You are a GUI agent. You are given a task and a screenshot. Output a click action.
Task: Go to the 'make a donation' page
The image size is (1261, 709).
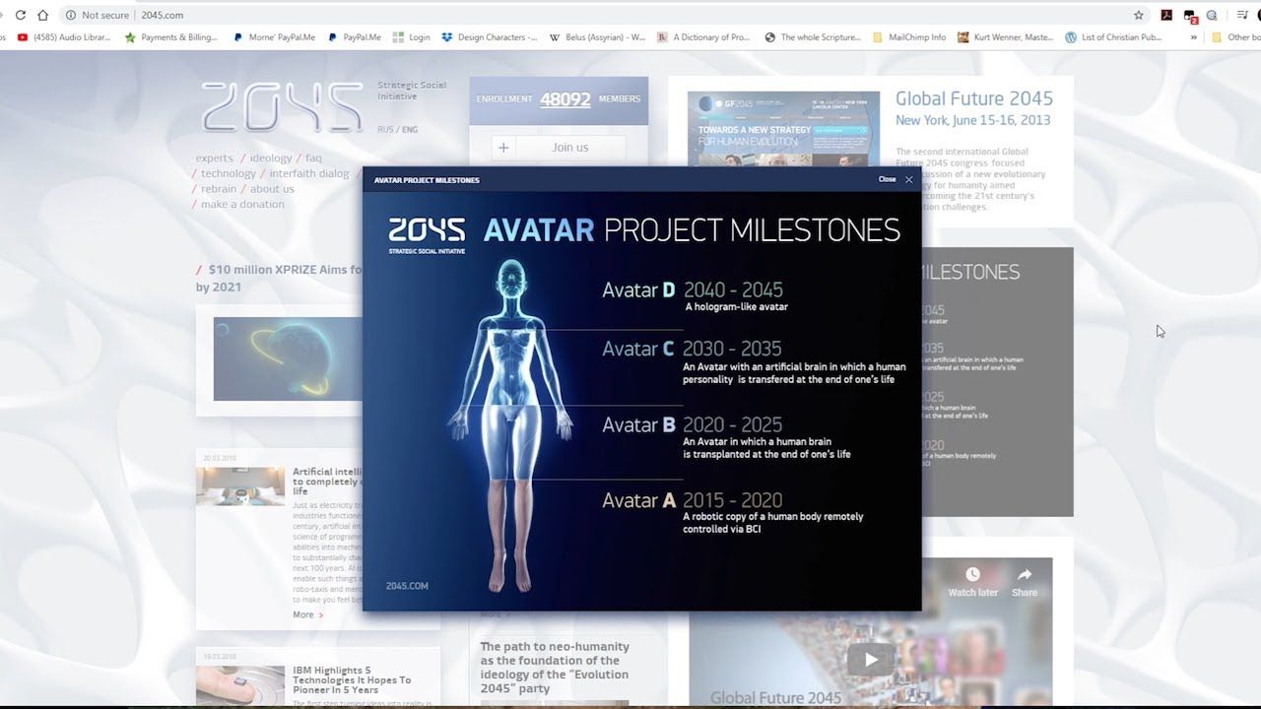pyautogui.click(x=242, y=204)
